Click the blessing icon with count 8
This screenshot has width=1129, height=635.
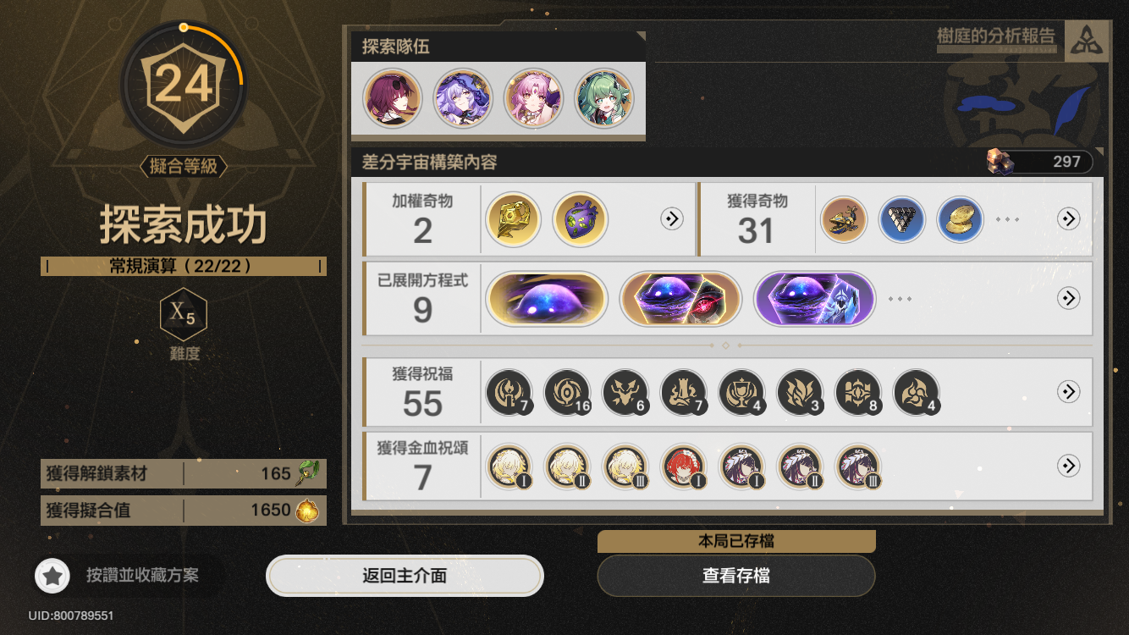[x=859, y=393]
